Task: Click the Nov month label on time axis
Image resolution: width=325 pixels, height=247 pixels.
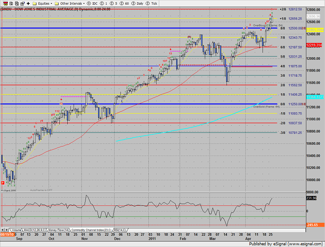Action: point(85,238)
